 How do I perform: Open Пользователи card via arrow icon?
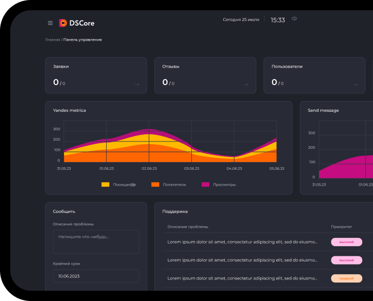pos(355,85)
